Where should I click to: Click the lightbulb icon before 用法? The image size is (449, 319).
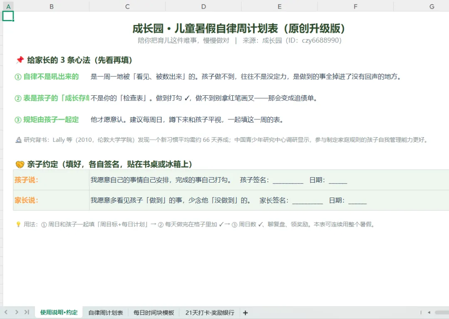pos(18,224)
